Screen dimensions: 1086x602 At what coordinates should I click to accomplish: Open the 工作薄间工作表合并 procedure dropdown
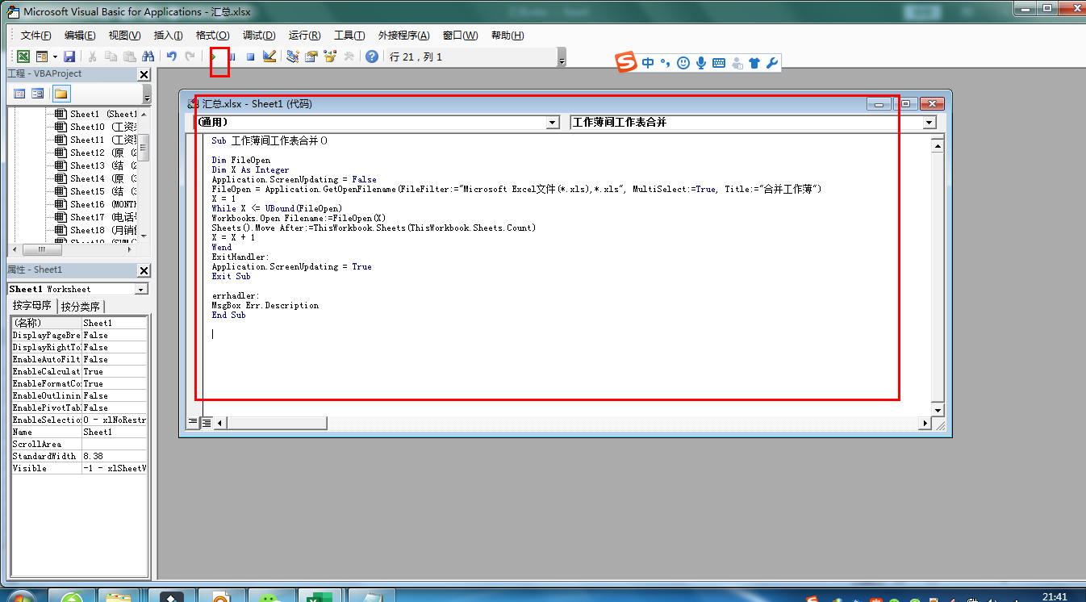click(x=929, y=123)
